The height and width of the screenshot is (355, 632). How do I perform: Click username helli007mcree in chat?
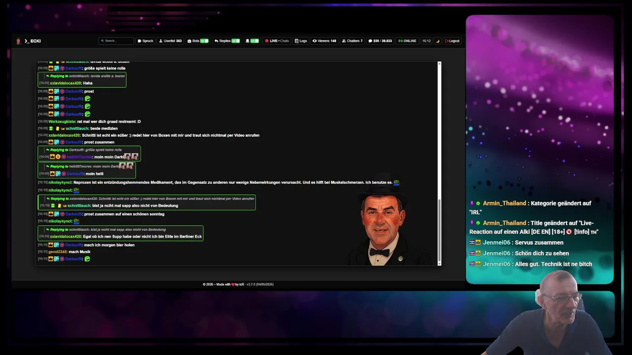coord(79,157)
